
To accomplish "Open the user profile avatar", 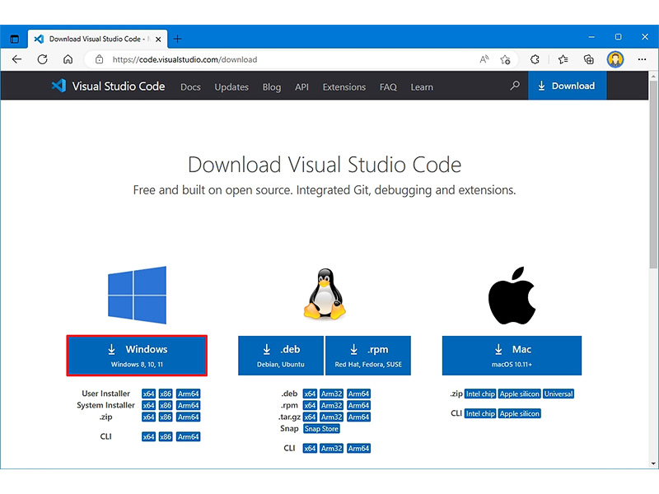I will coord(615,59).
